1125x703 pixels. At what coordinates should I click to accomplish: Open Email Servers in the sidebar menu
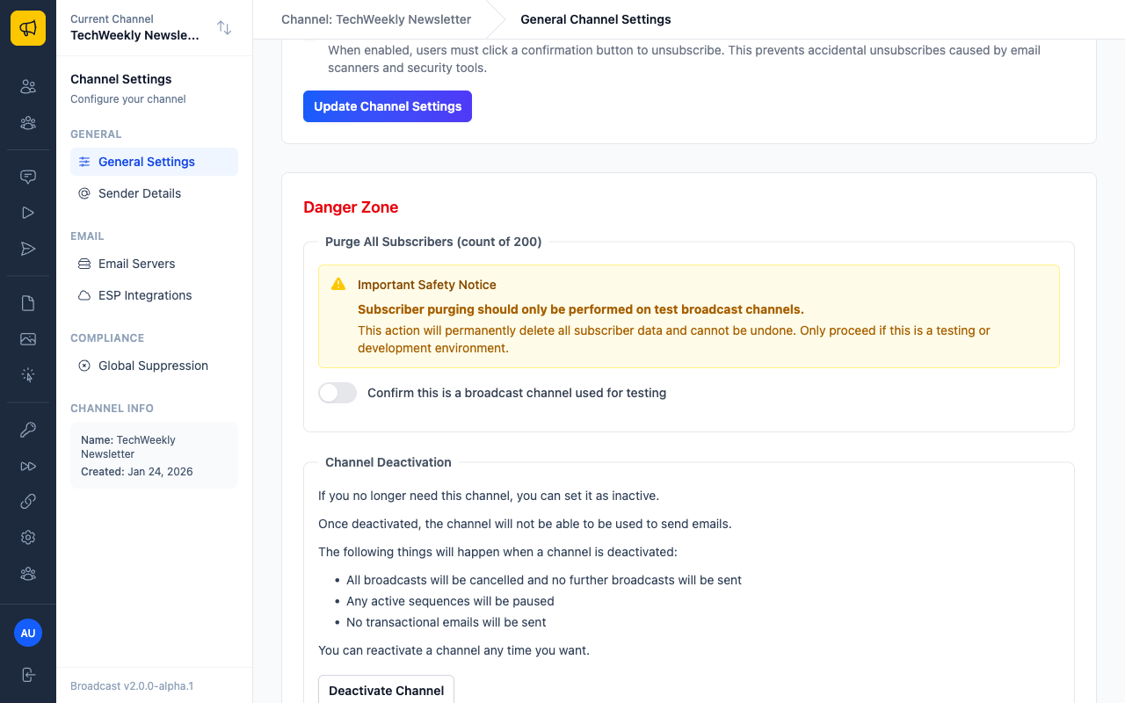pos(154,264)
